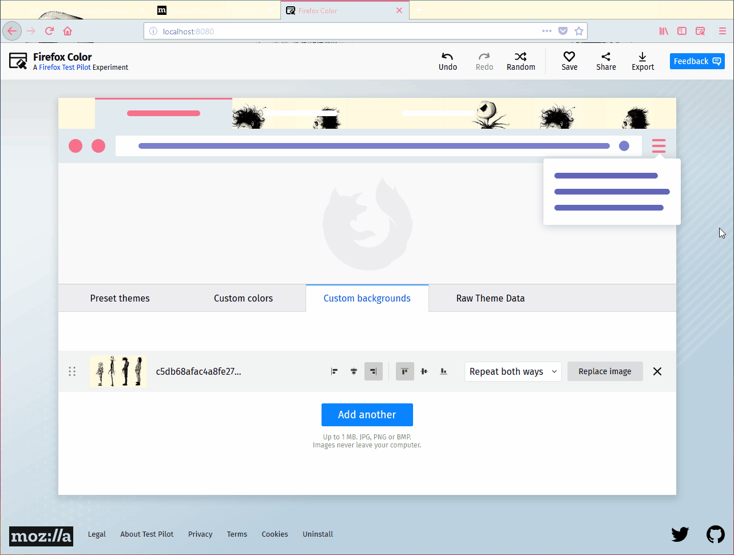Image resolution: width=734 pixels, height=555 pixels.
Task: Undo the last theme change
Action: [x=447, y=61]
